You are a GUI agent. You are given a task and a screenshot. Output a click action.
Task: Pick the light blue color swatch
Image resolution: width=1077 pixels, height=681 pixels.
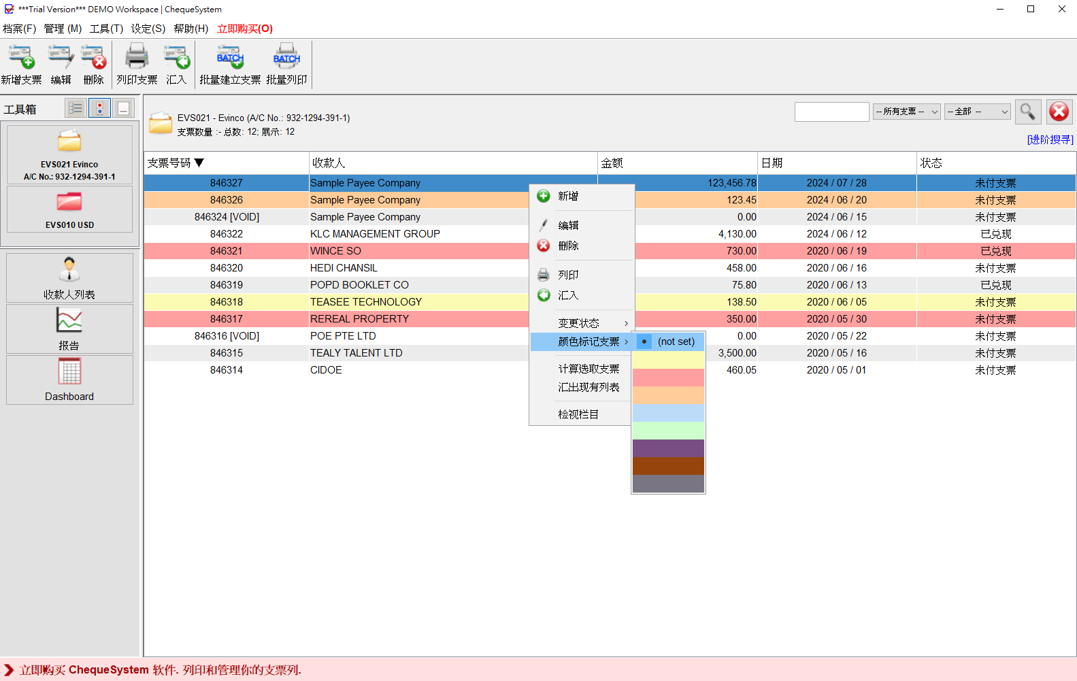click(668, 413)
